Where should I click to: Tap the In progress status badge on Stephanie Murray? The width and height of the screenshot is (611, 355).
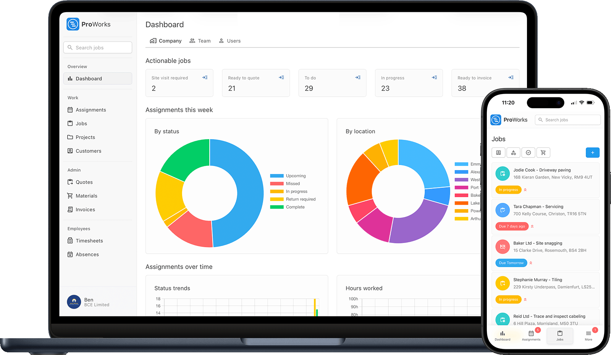point(508,299)
